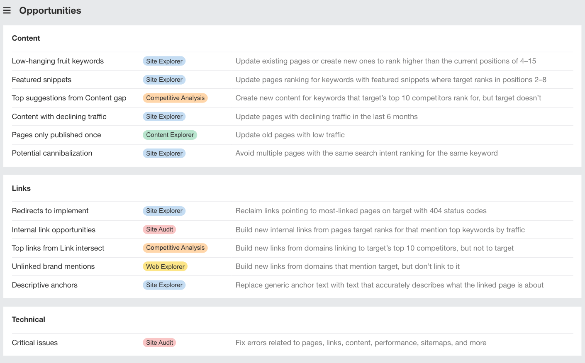Click the Competitive Analysis badge on Content gap row
Screen dimensions: 585x363
pyautogui.click(x=175, y=98)
